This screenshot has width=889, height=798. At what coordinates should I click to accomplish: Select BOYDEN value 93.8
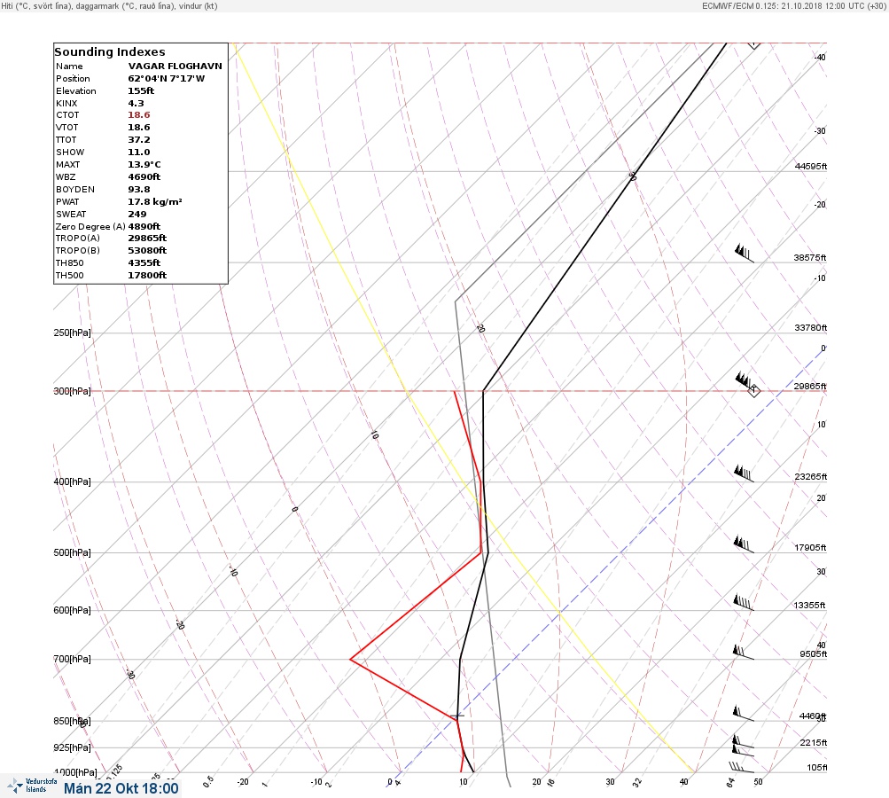click(139, 190)
